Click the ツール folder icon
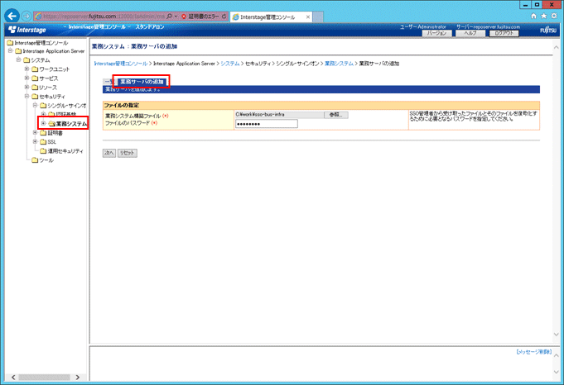Screen dimensions: 564x385 click(x=35, y=160)
